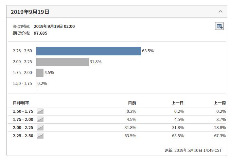Click the 上一周 column header

[x=220, y=103]
